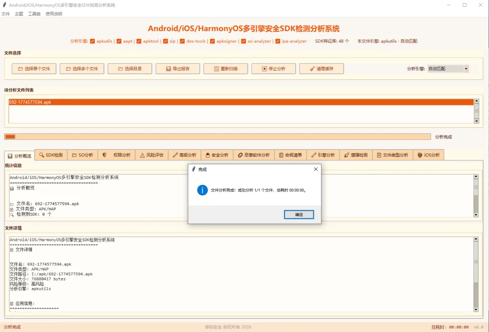Disable the zip engine checkbox
This screenshot has height=332, width=489.
point(166,41)
